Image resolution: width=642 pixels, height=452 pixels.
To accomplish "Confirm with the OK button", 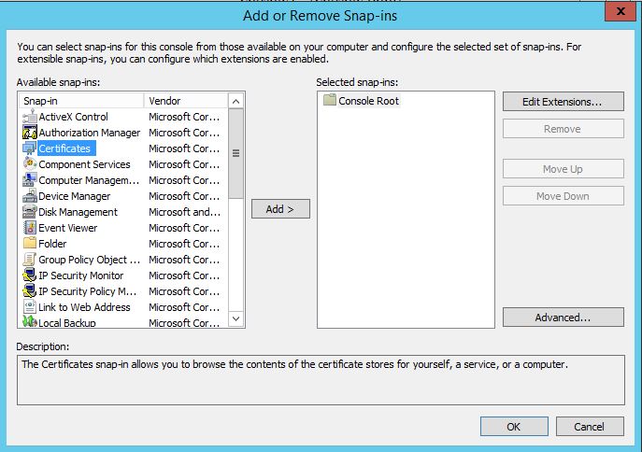I will [513, 427].
